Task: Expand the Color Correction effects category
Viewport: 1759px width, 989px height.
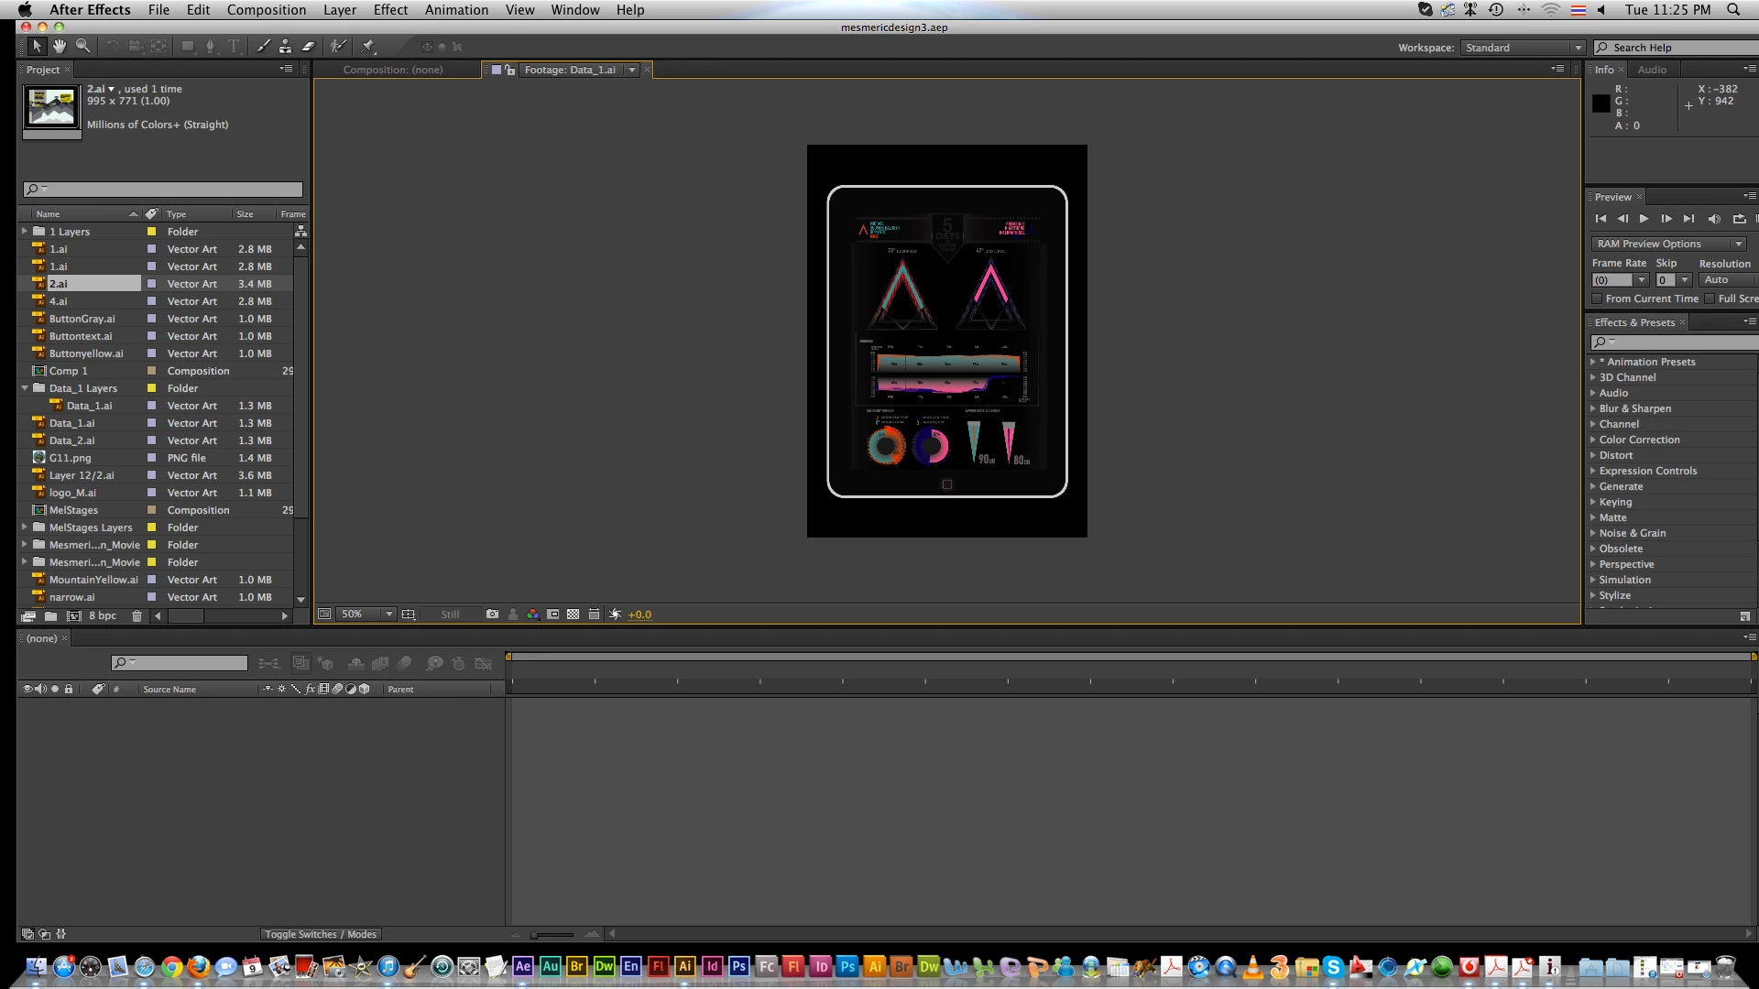Action: pos(1593,440)
